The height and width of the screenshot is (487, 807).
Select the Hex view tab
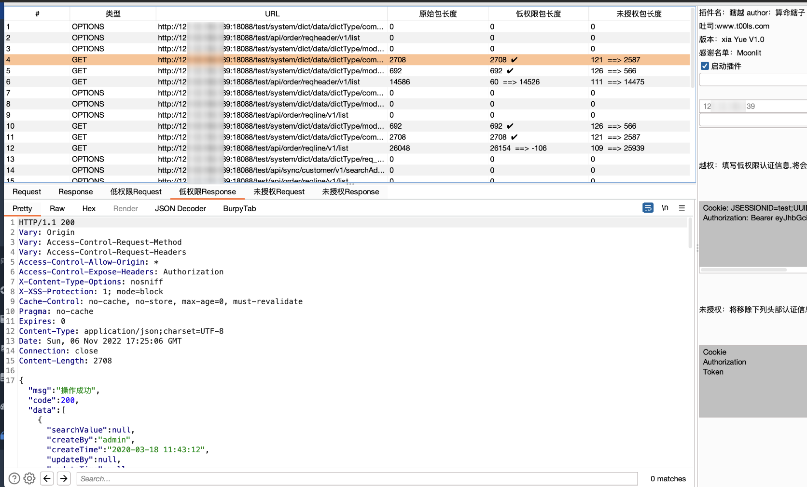[x=89, y=209]
